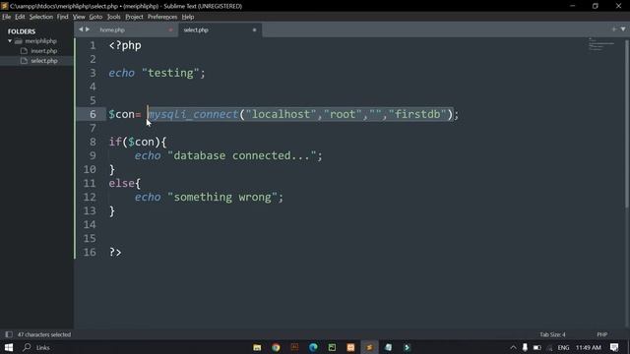The width and height of the screenshot is (630, 354).
Task: Open the View menu
Action: tap(79, 17)
